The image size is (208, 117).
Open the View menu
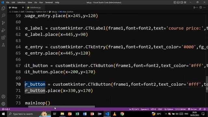(x=30, y=2)
